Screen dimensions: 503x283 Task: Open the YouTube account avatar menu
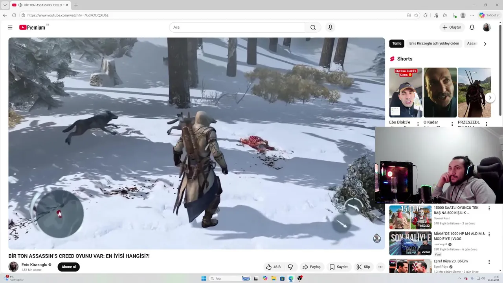click(x=486, y=28)
